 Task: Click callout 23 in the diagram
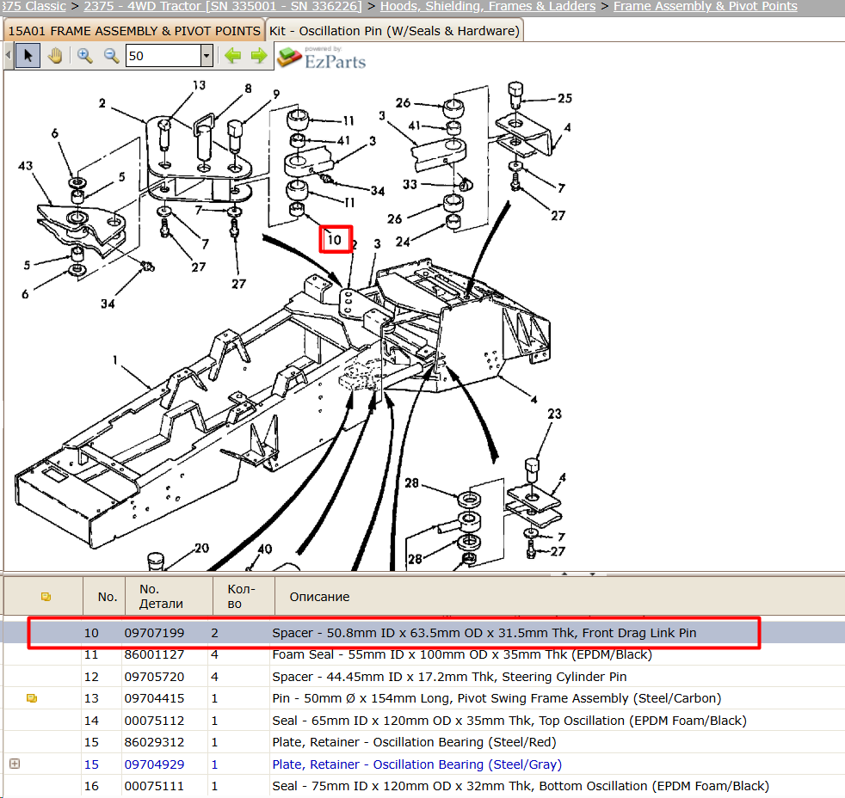click(x=554, y=414)
